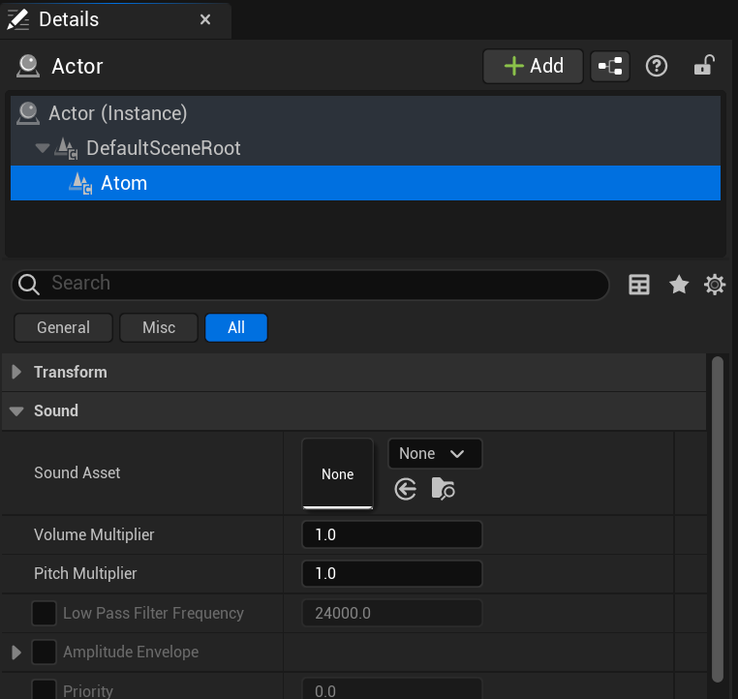Browse to Sound Asset in Content Browser
The width and height of the screenshot is (738, 699).
(x=443, y=489)
